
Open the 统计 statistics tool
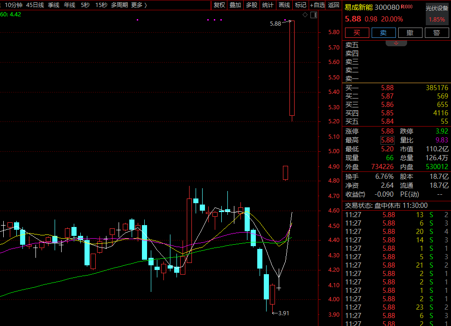(268, 5)
